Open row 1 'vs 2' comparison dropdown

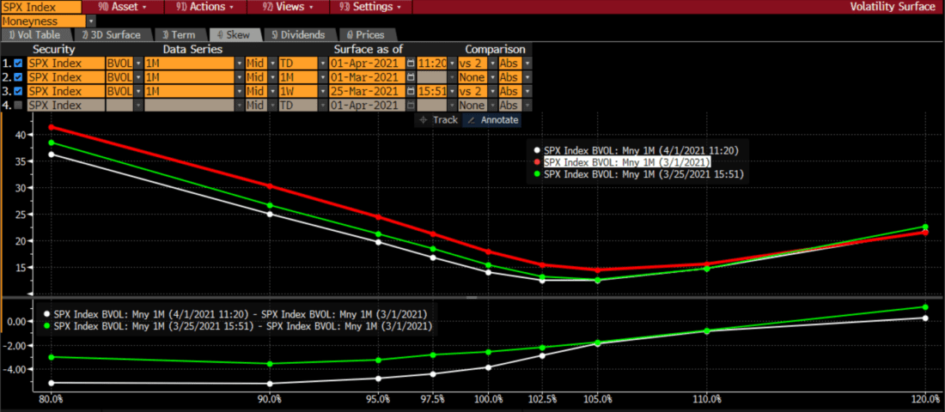pos(491,63)
